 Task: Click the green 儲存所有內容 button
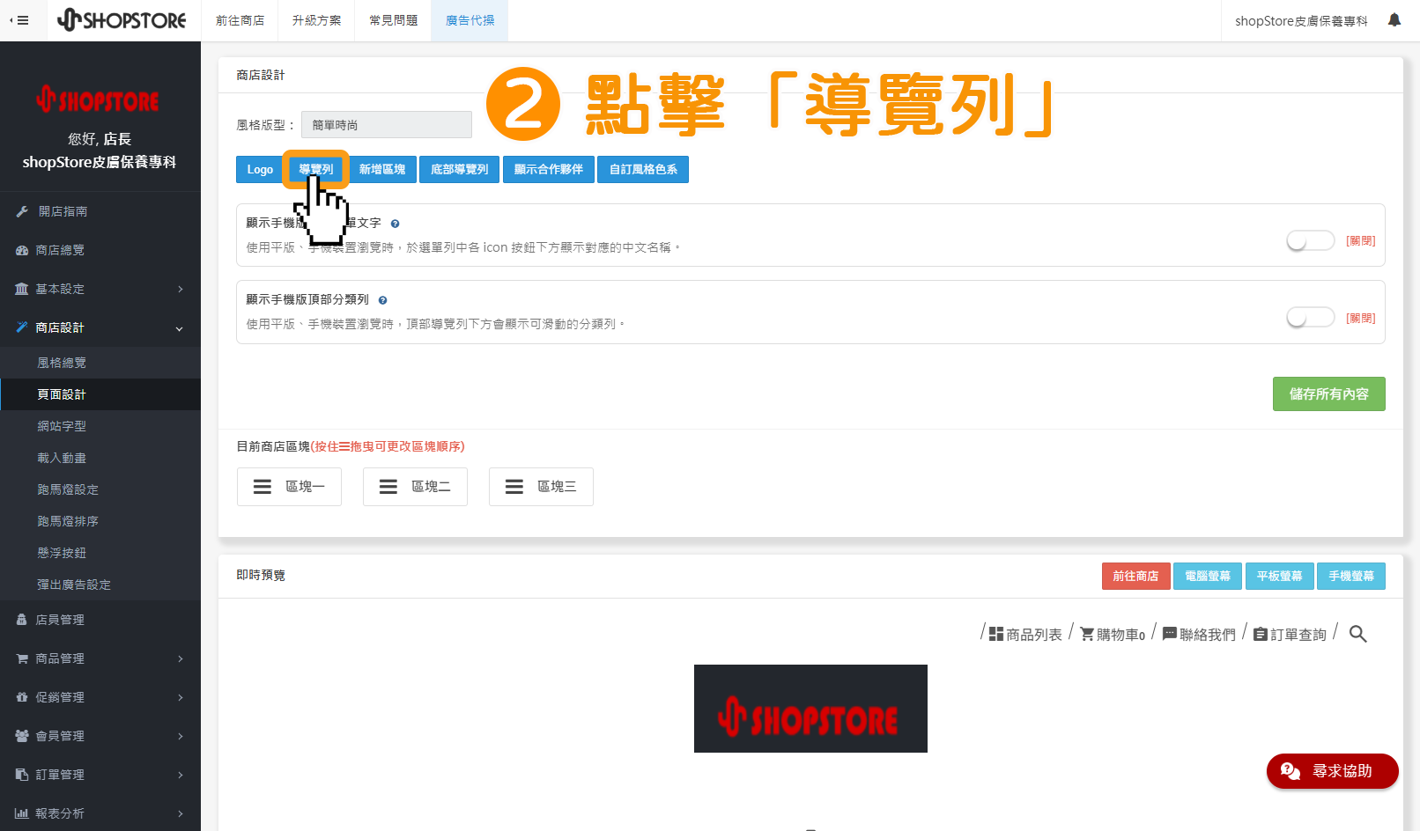pyautogui.click(x=1328, y=393)
